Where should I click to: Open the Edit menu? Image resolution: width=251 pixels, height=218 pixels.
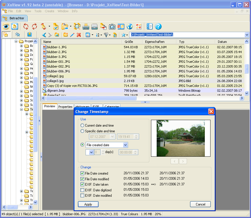coord(19,11)
